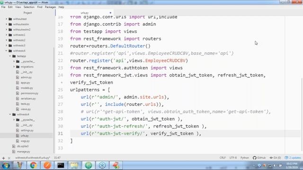Open Python grammar selector
This screenshot has width=303, height=170.
click(x=245, y=158)
